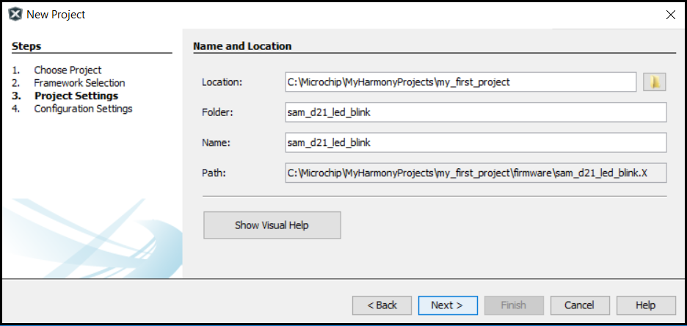The height and width of the screenshot is (326, 687).
Task: Click the read-only Path field
Action: [475, 173]
